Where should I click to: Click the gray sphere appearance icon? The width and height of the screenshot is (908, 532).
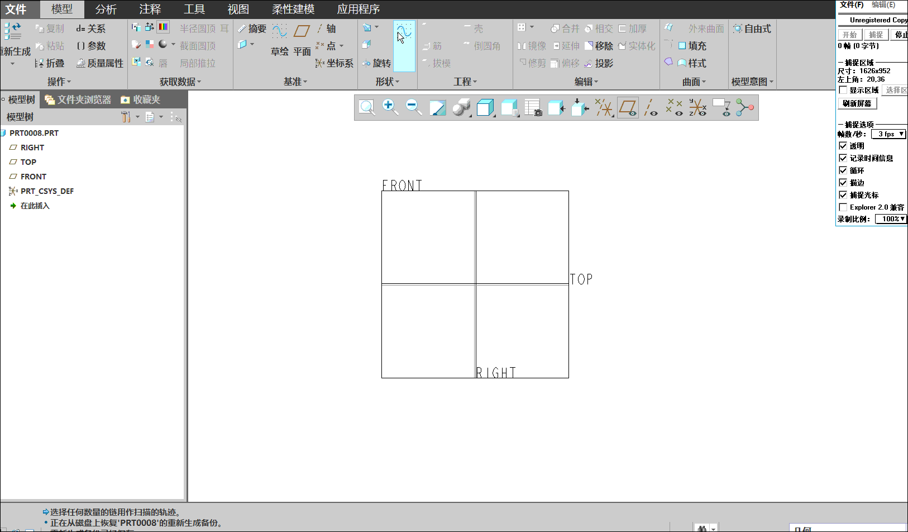point(163,44)
